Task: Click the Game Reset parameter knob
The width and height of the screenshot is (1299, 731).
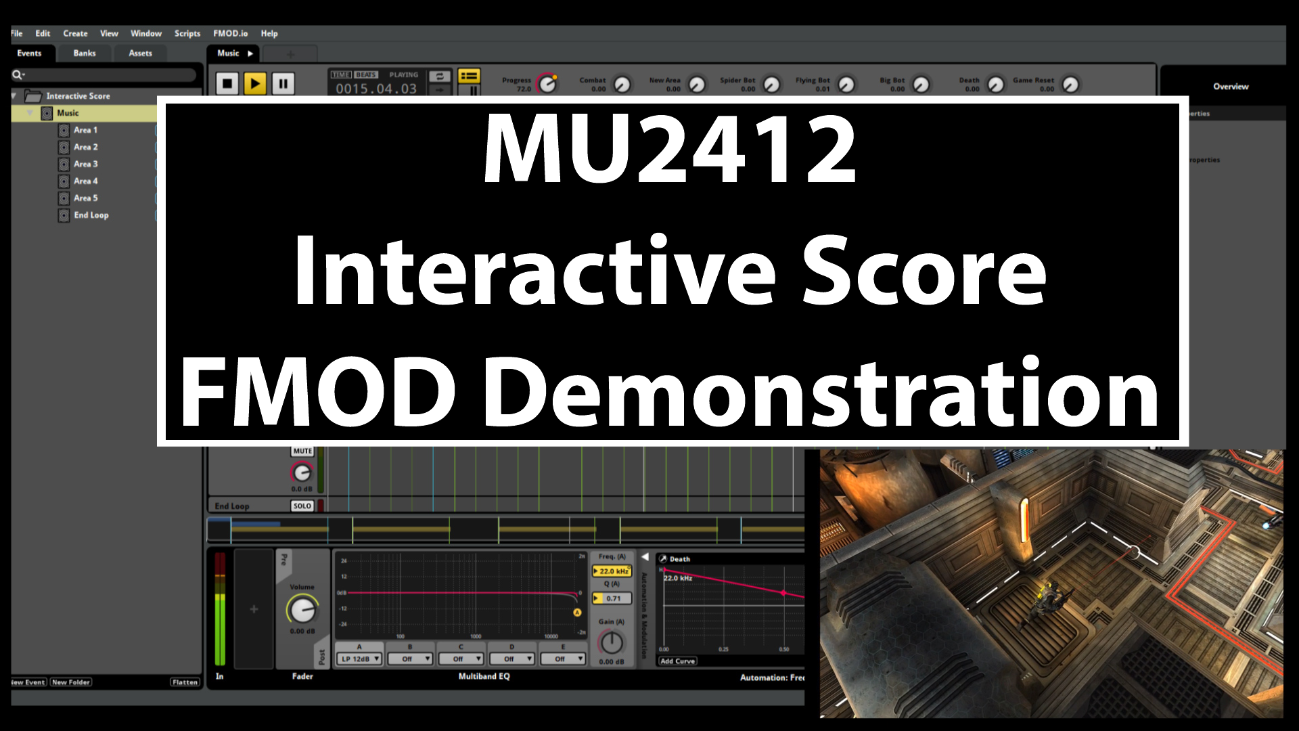Action: pyautogui.click(x=1070, y=85)
